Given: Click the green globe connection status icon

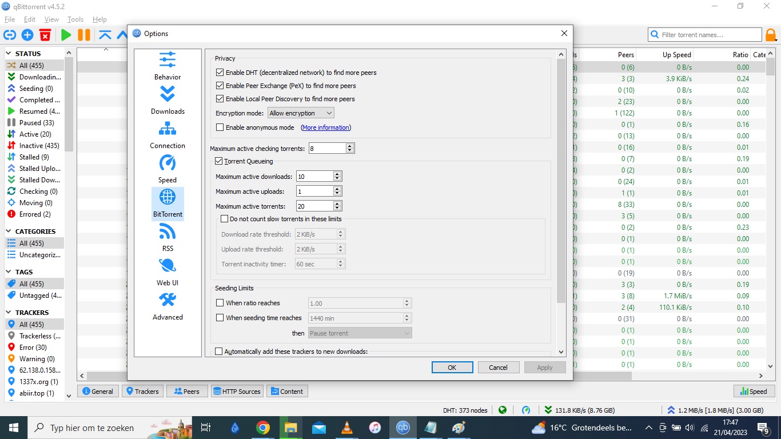Looking at the screenshot, I should click(x=503, y=410).
